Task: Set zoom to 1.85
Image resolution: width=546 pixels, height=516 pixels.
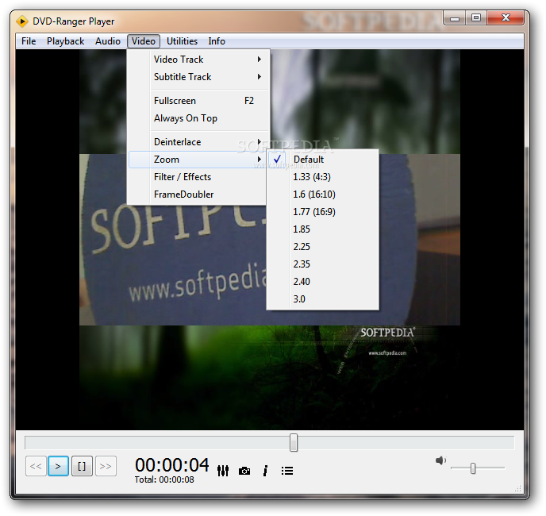Action: (x=322, y=229)
